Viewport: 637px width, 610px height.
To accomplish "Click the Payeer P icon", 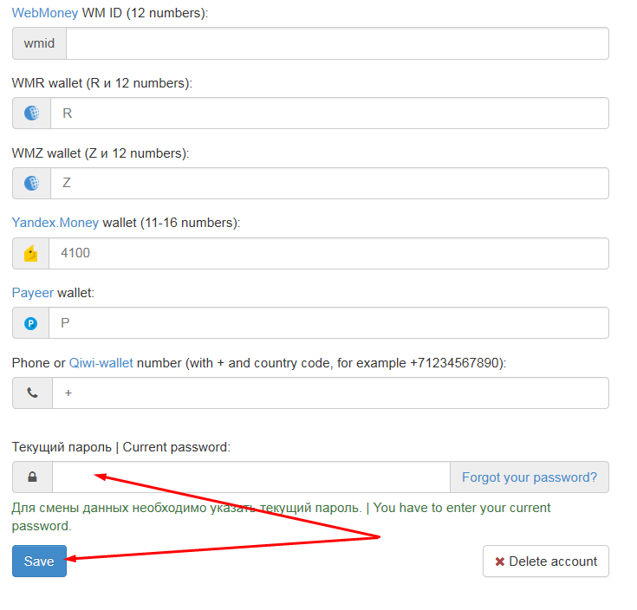I will tap(32, 323).
